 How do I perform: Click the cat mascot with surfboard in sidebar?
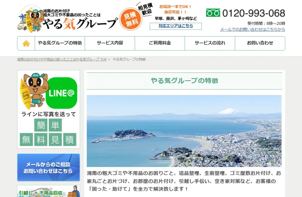click(x=33, y=90)
